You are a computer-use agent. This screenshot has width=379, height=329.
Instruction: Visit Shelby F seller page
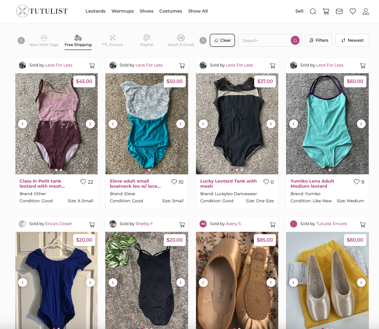tap(144, 224)
